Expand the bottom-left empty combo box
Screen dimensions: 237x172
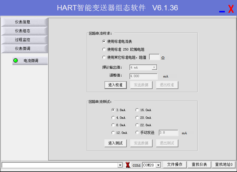[x=120, y=165]
